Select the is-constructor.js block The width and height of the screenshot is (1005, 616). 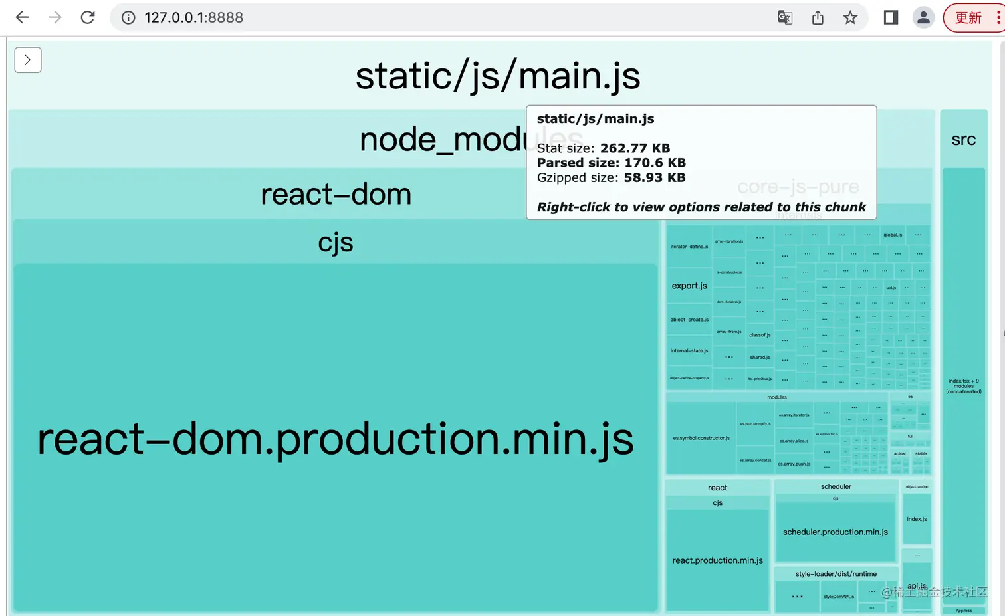pos(729,272)
